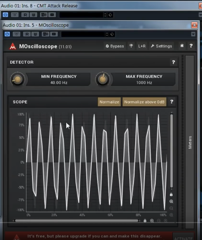Open the Settings menu

tap(161, 46)
